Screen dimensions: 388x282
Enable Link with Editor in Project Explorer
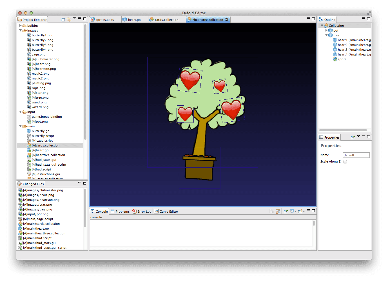69,19
